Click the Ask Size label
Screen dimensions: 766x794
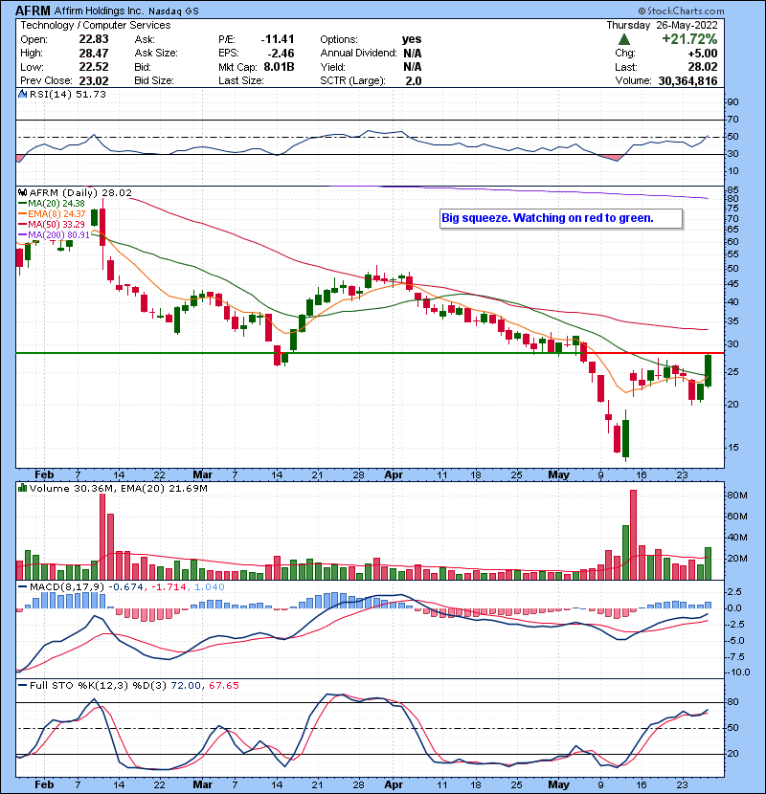point(156,53)
